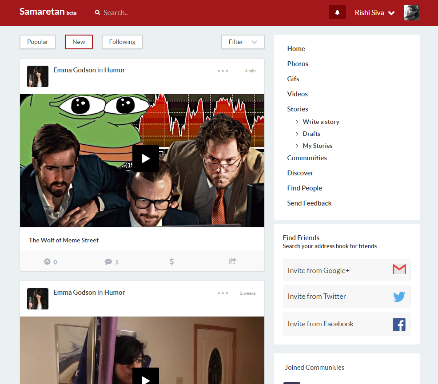The image size is (438, 384).
Task: Open Humor category on 2 weeks post
Action: 115,293
